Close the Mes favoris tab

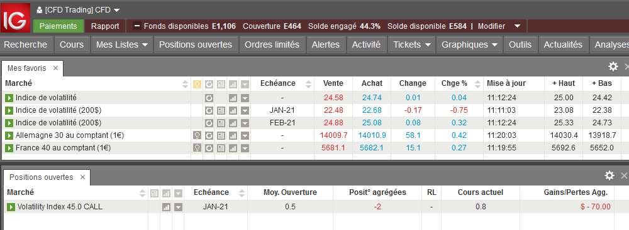55,68
